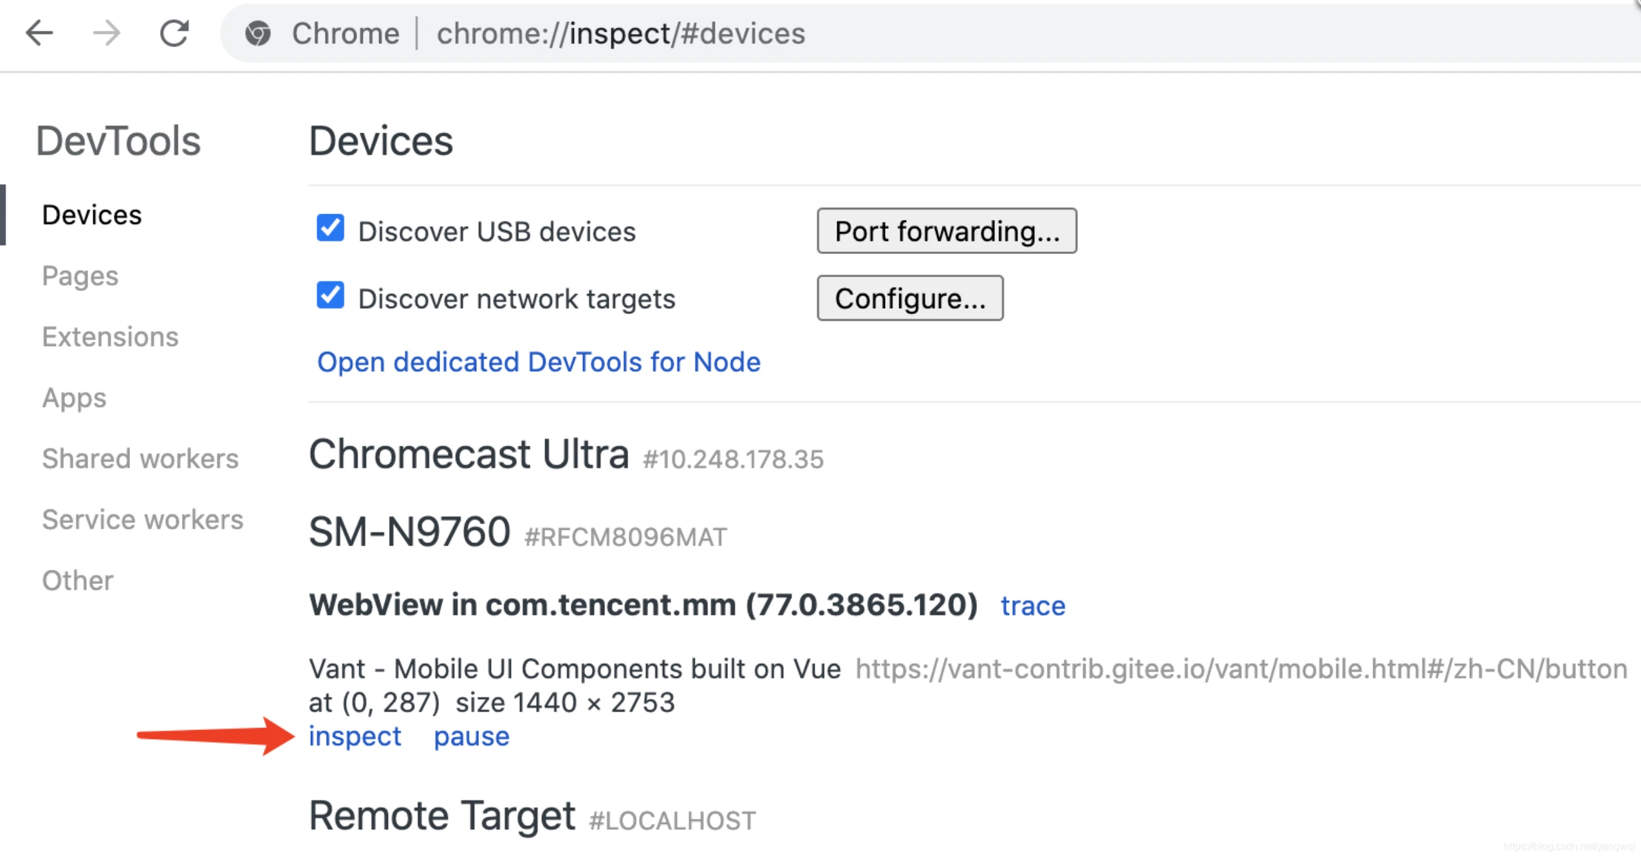Viewport: 1641px width, 858px height.
Task: Open Service workers section
Action: (143, 520)
